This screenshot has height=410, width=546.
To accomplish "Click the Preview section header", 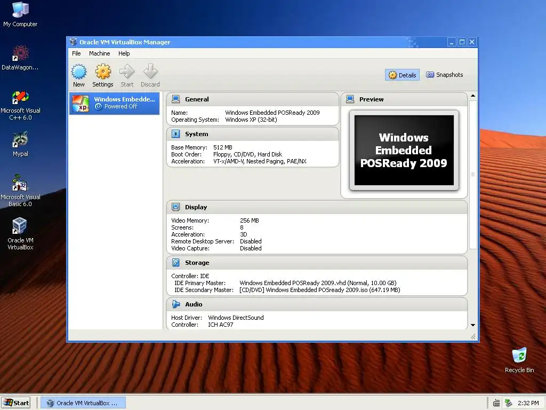I will [x=404, y=99].
